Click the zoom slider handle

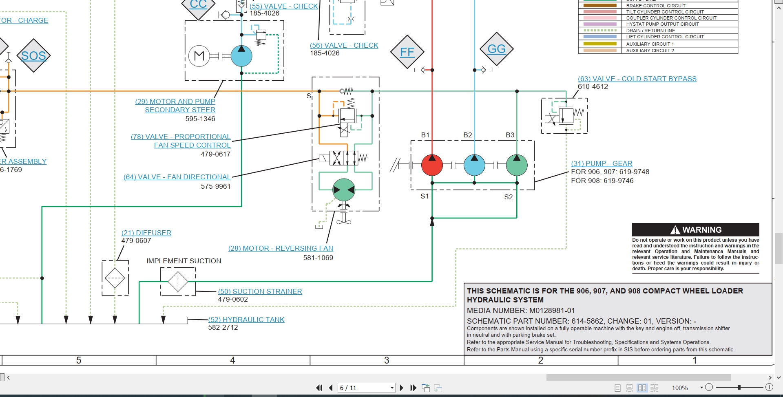[739, 387]
